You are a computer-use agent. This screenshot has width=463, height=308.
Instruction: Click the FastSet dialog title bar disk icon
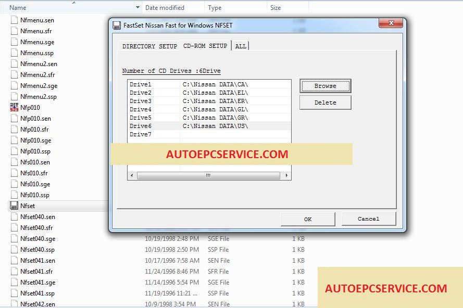tap(117, 25)
